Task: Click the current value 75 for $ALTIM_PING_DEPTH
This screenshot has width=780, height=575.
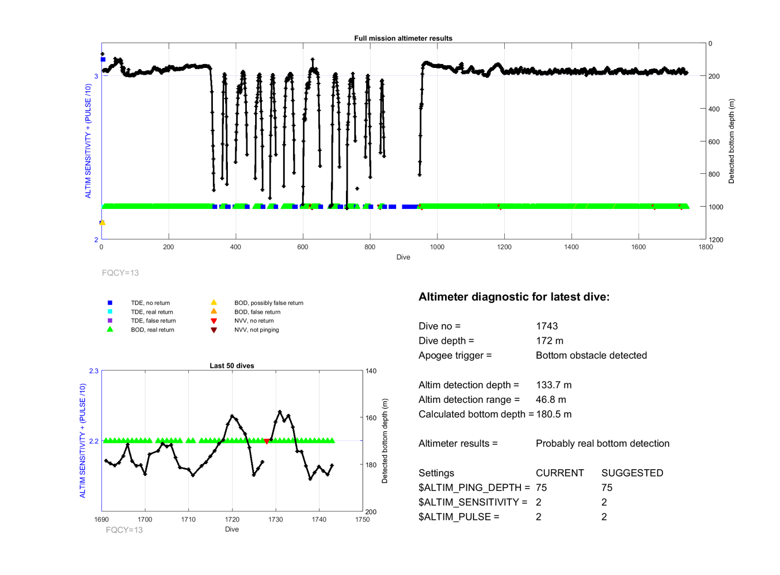Action: point(542,488)
